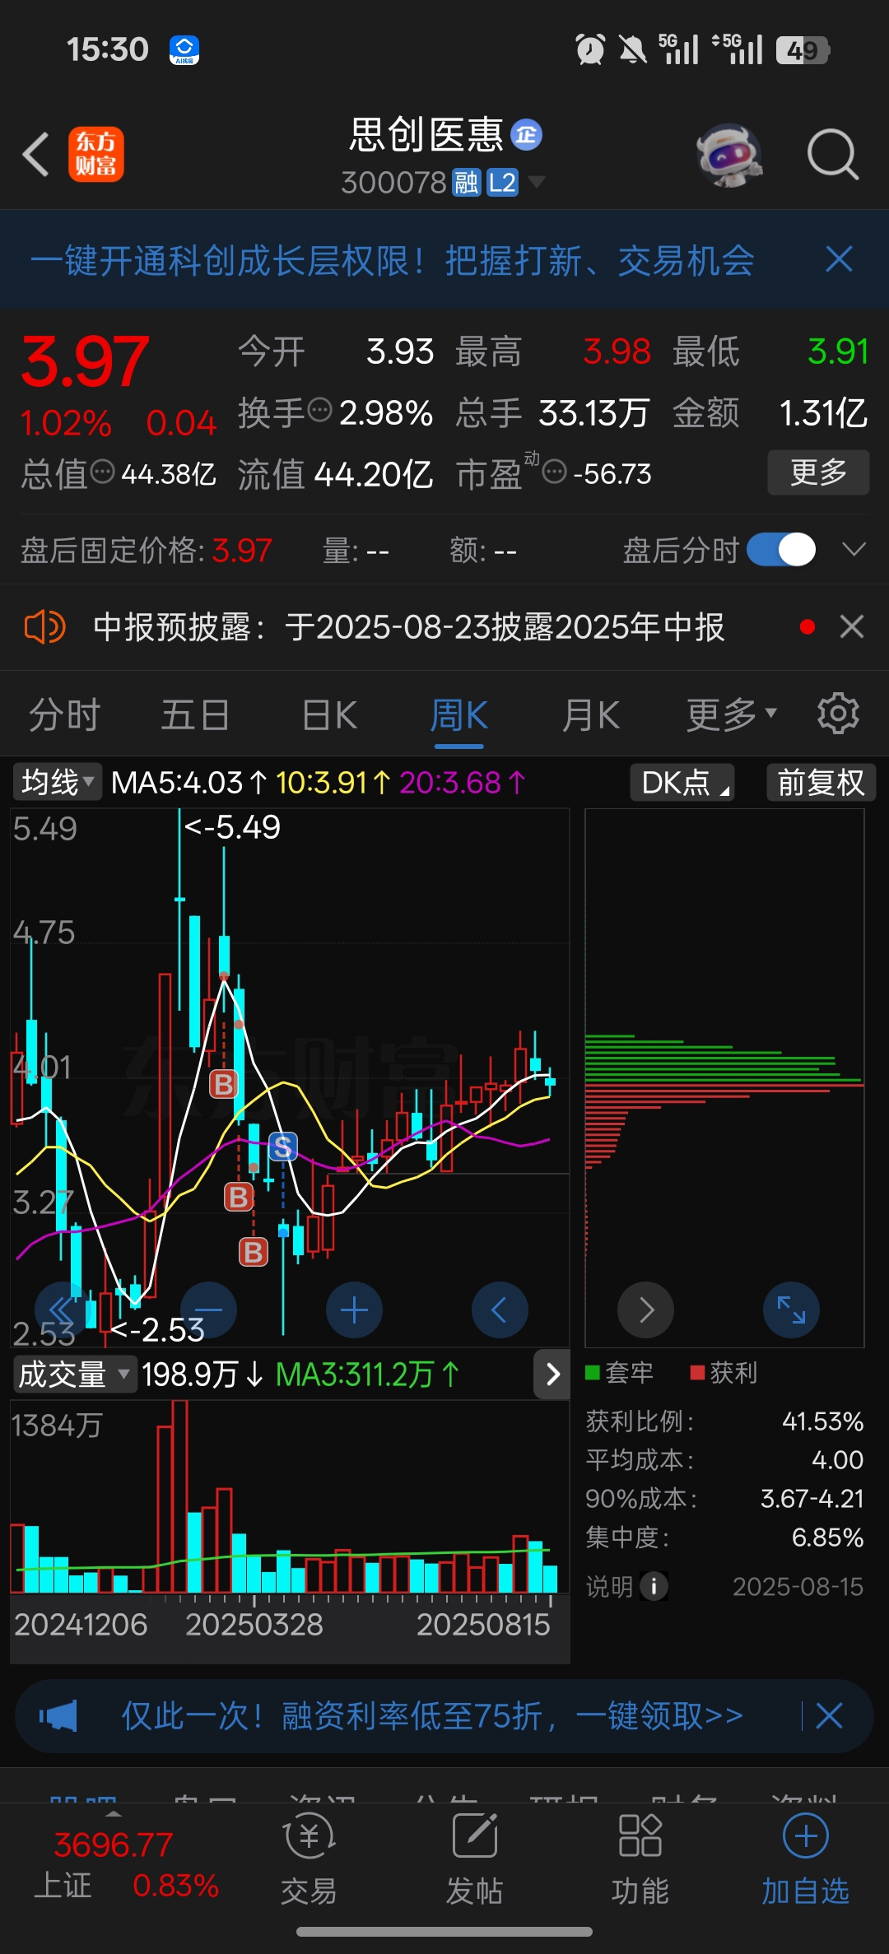Tap megaphone promo icon
This screenshot has width=889, height=1954.
tap(58, 1716)
